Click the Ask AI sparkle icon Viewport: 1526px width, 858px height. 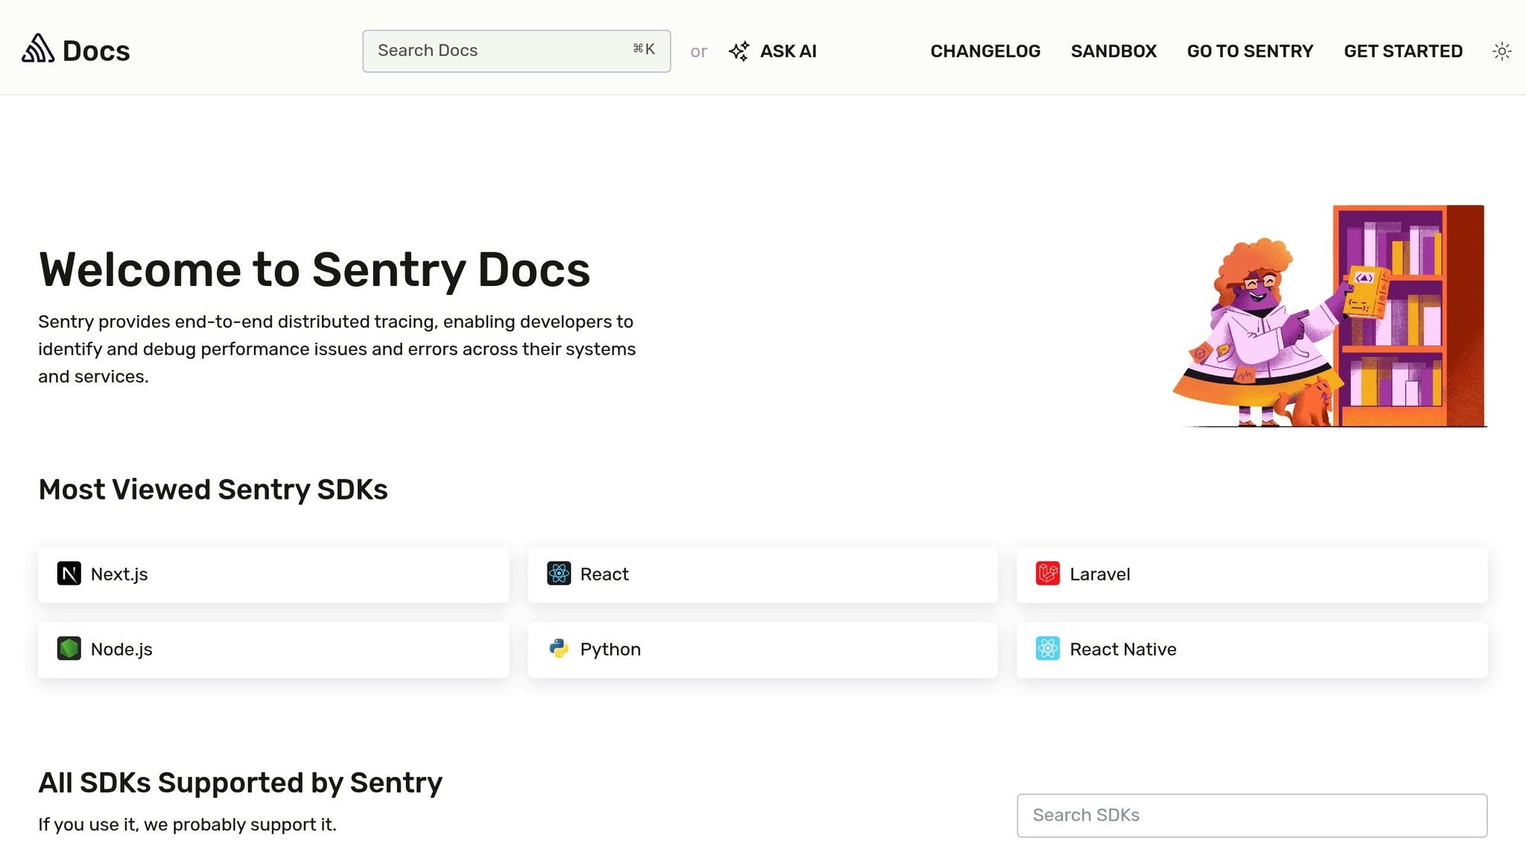(738, 51)
